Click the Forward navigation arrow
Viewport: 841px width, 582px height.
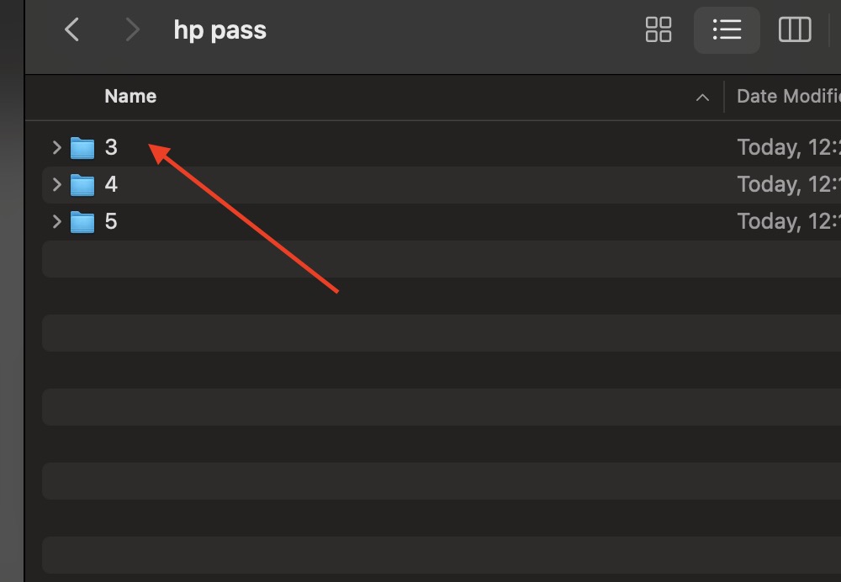pos(131,30)
